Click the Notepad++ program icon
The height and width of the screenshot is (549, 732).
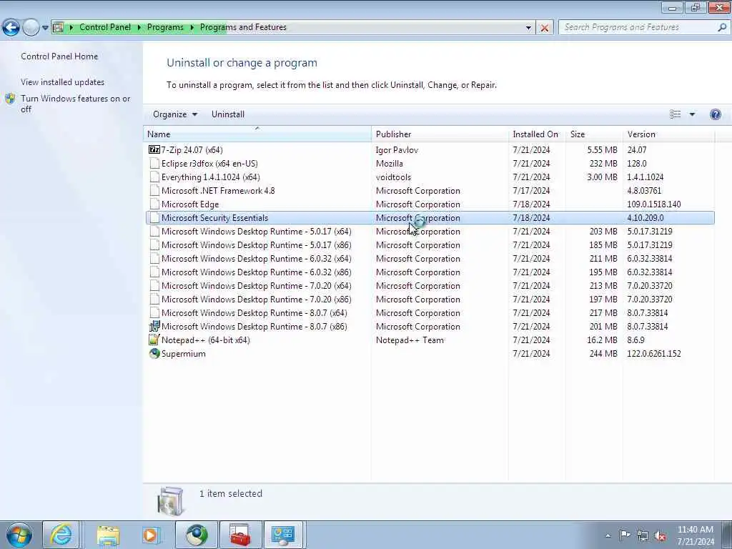click(154, 340)
